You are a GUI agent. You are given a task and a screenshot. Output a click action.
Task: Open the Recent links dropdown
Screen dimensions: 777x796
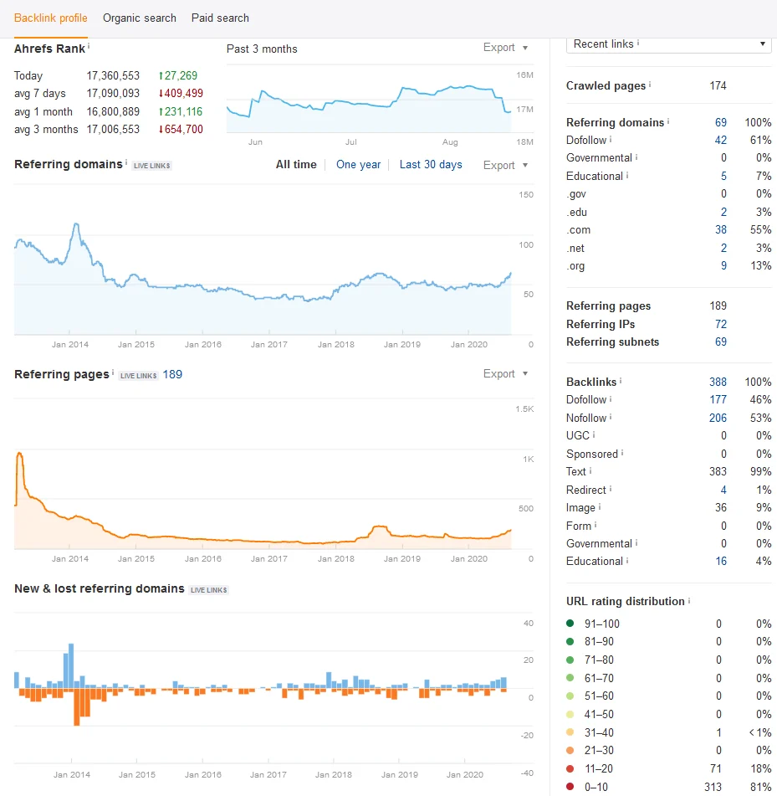(668, 44)
